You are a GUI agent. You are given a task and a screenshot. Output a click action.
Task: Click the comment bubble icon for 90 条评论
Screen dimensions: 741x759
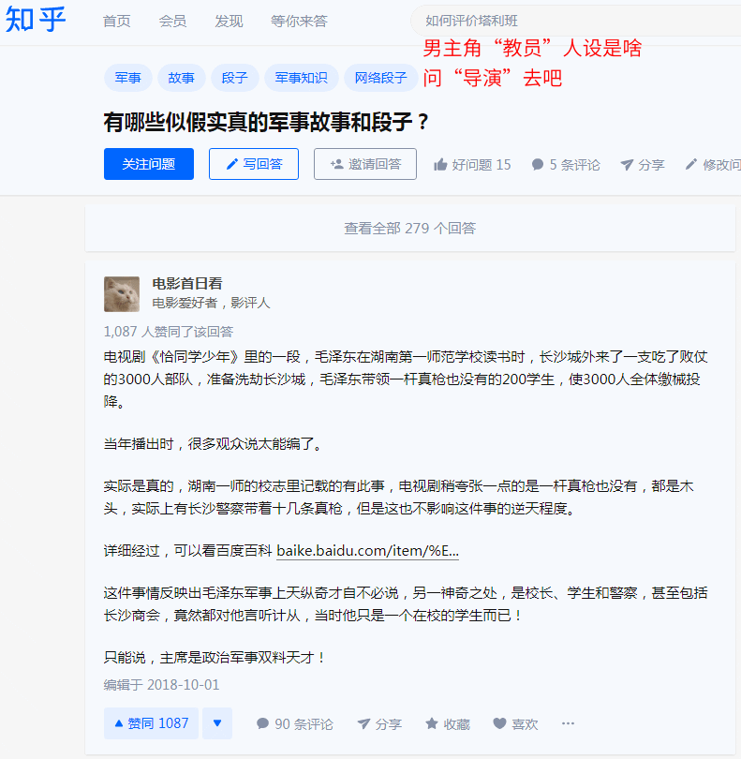click(262, 723)
